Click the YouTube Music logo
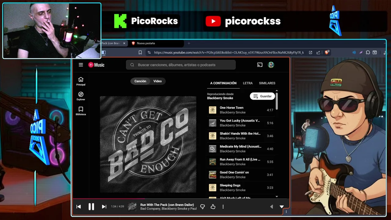This screenshot has height=220, width=391. [x=96, y=65]
